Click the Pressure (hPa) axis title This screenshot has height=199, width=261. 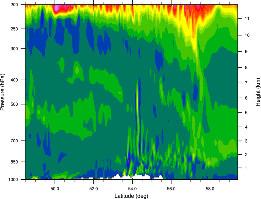pos(2,92)
